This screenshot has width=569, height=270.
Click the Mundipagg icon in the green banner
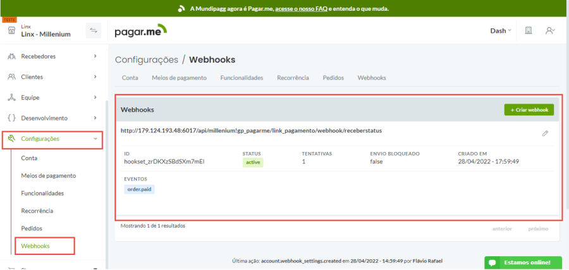click(x=182, y=8)
